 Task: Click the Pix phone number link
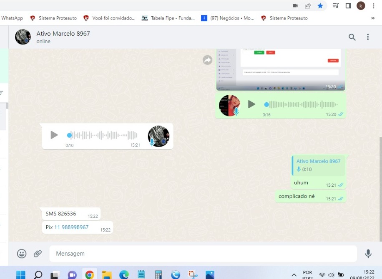pyautogui.click(x=71, y=227)
